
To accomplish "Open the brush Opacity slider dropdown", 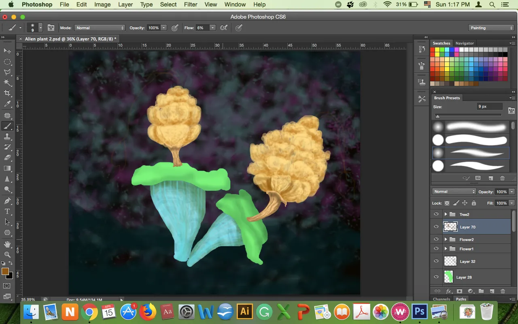I will click(x=163, y=28).
